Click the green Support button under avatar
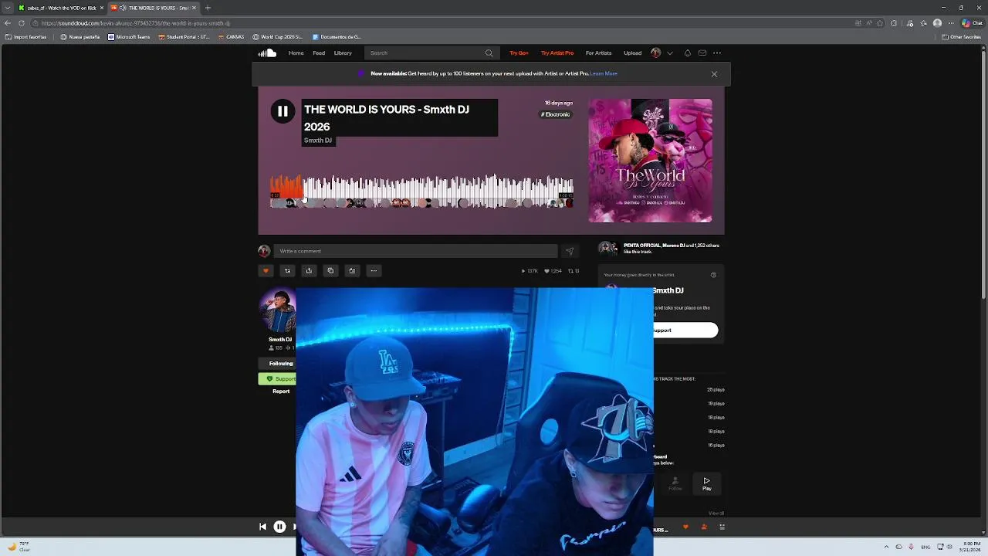This screenshot has width=988, height=556. coord(277,379)
